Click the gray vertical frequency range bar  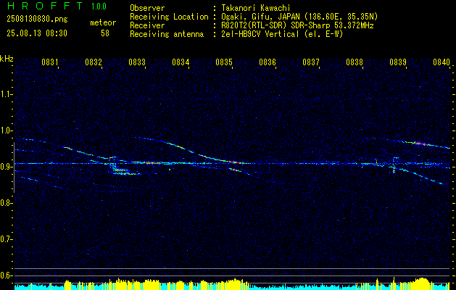click(x=14, y=167)
